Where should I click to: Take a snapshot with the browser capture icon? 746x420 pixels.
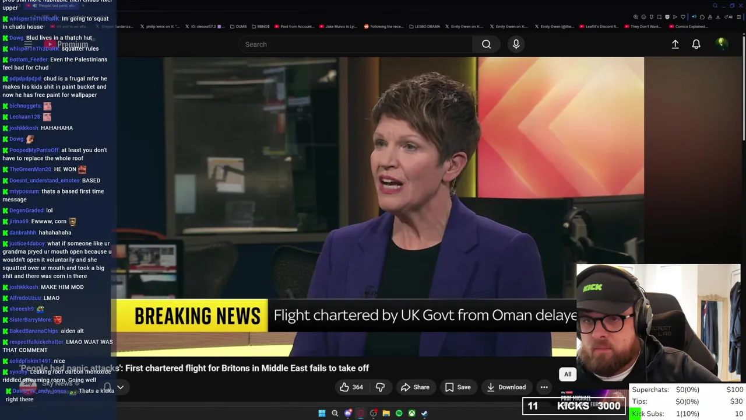pos(659,17)
